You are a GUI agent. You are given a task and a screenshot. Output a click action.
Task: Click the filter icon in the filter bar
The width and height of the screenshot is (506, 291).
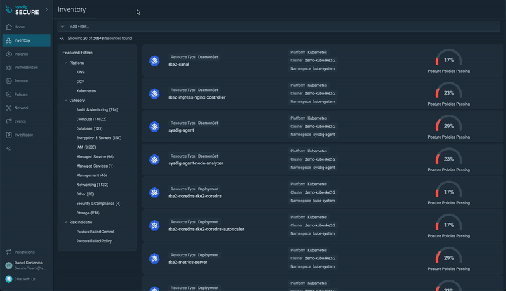point(62,27)
